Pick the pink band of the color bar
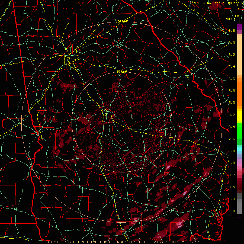244x244 pixels. tap(239, 165)
